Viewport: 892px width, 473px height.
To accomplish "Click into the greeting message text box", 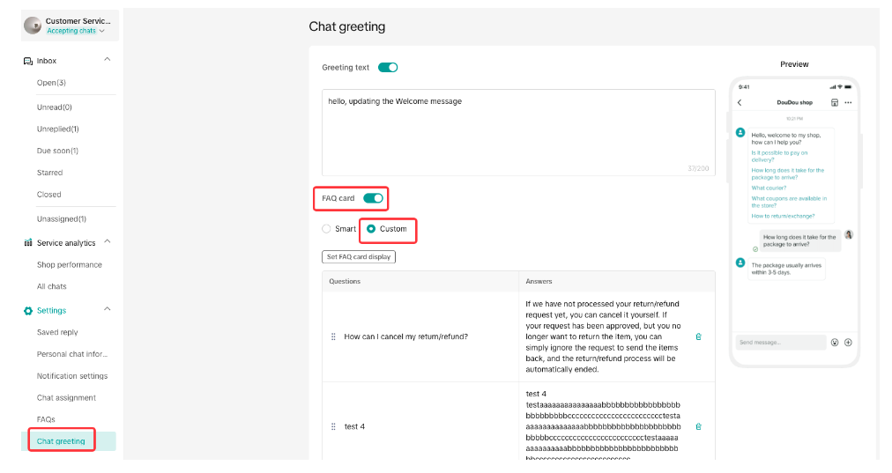I will coord(517,132).
